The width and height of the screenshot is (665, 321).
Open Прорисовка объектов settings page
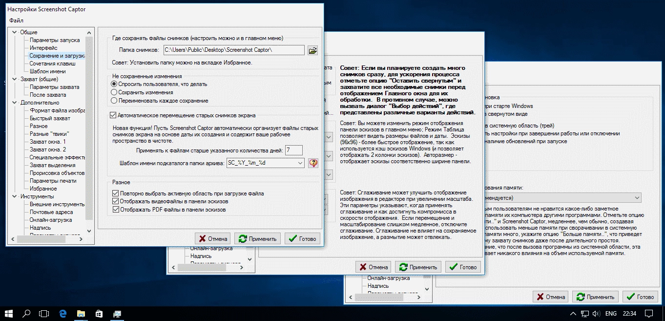point(57,173)
